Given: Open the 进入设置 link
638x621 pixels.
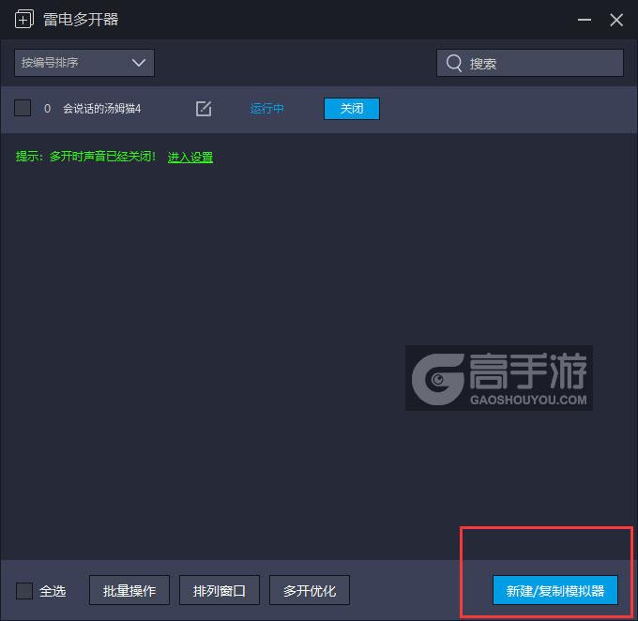Looking at the screenshot, I should point(190,157).
